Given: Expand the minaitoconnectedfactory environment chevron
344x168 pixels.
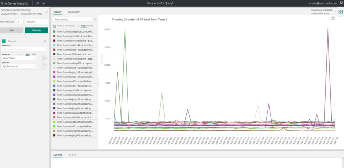Looking at the screenshot, I should [46, 12].
